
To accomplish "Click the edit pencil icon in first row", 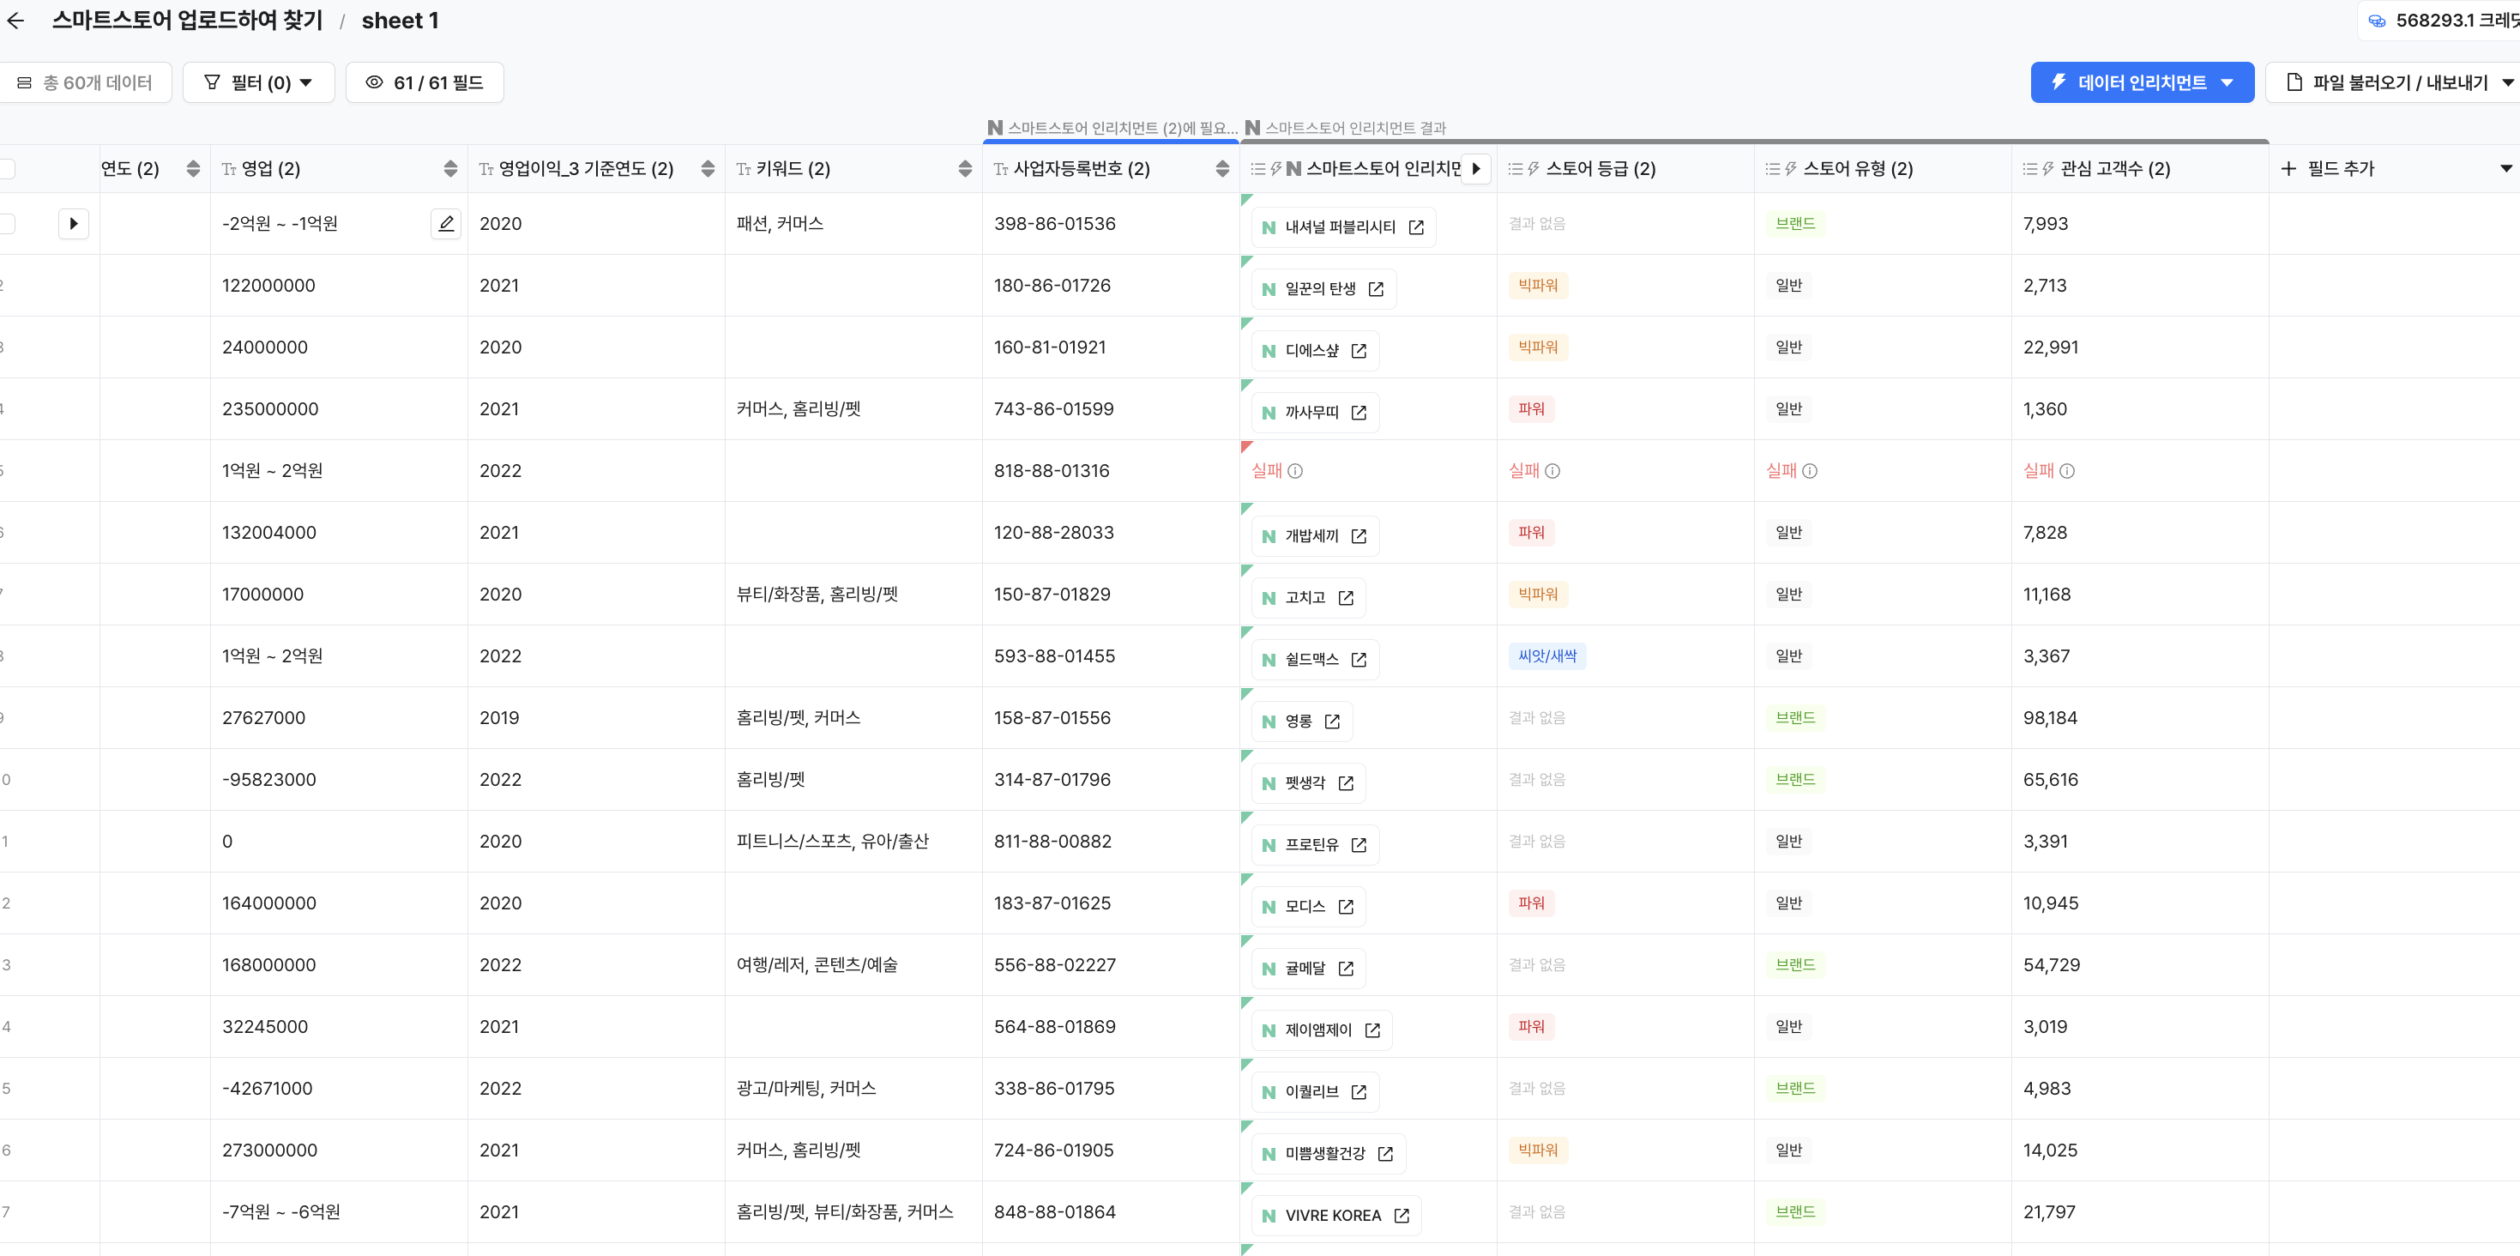I will pos(446,224).
